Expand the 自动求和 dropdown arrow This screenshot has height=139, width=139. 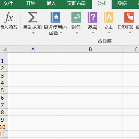pos(33,33)
